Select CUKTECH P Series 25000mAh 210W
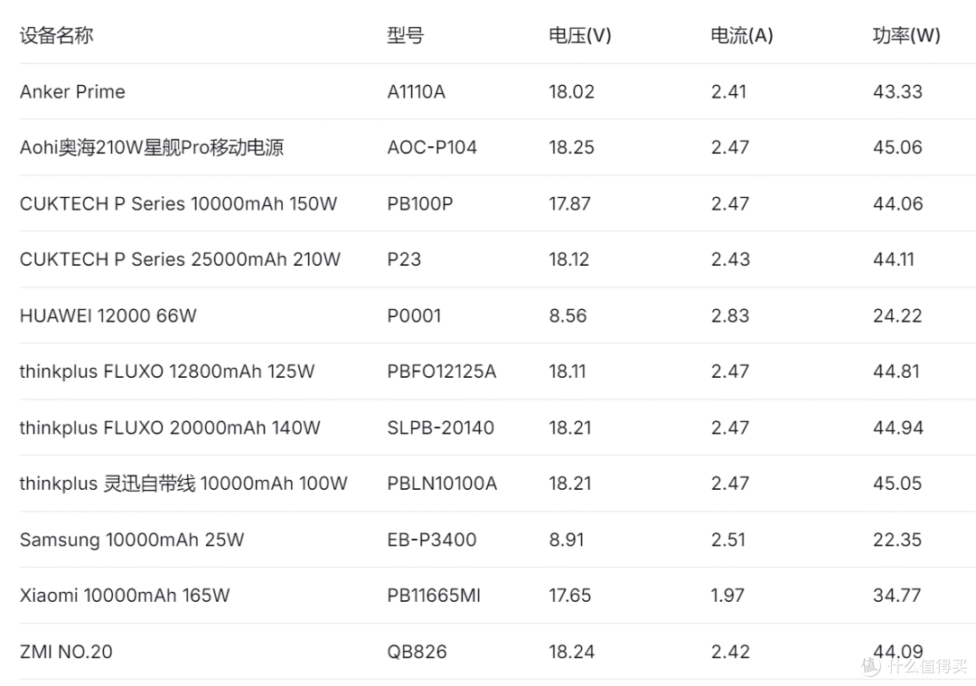The image size is (976, 686). coord(181,259)
